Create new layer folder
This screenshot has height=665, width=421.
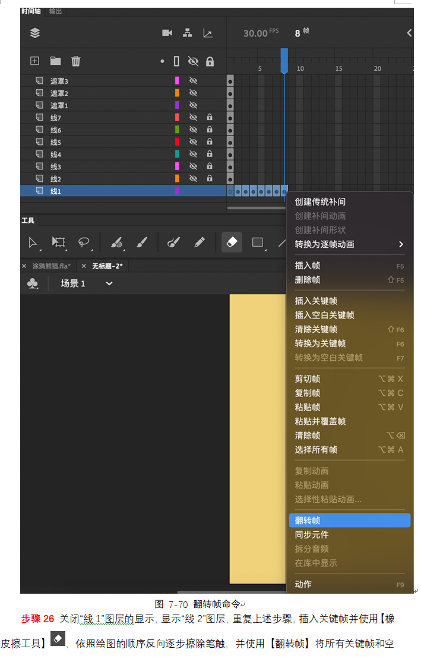click(56, 61)
